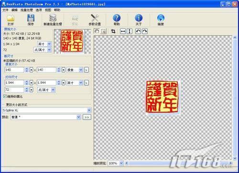This screenshot has height=173, width=239.
Task: Select the hand pan tool above preview
Action: tap(97, 31)
